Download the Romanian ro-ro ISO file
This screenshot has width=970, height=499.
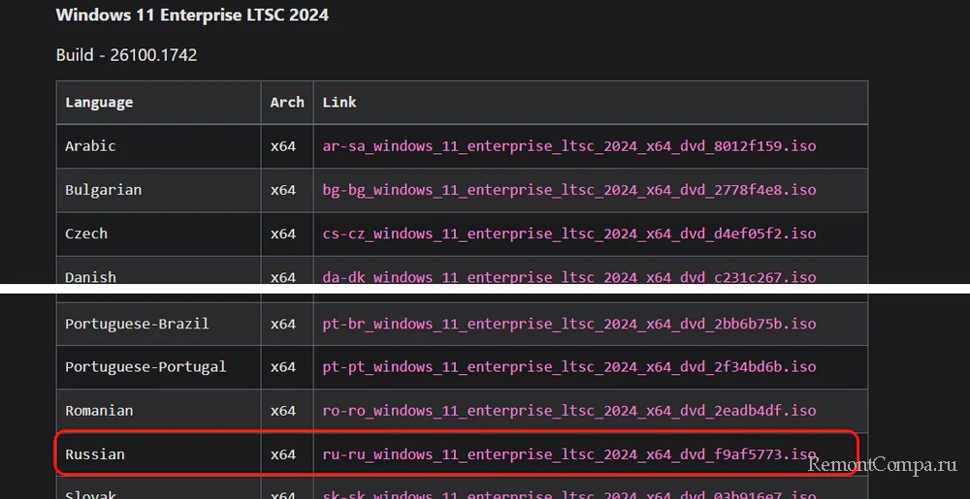[x=569, y=411]
